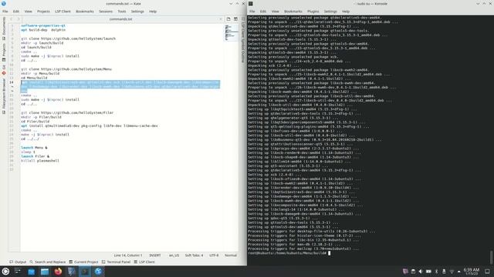Screen dimensions: 494x277
Task: Open the Tools menu in Kate
Action: click(122, 12)
